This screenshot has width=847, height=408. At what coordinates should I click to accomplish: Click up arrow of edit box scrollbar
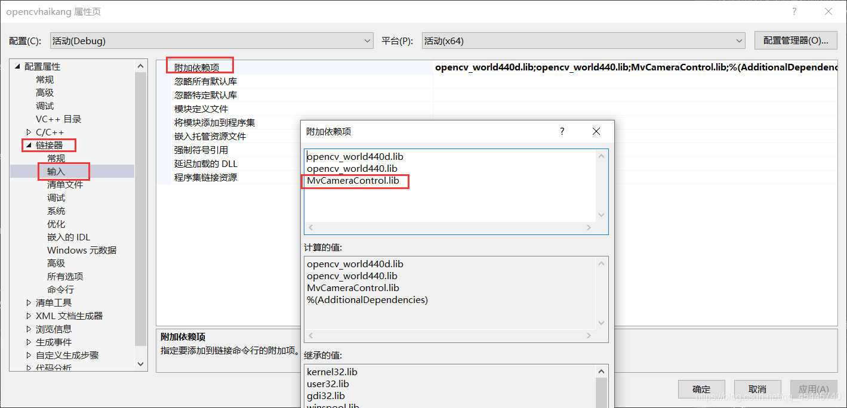(602, 156)
